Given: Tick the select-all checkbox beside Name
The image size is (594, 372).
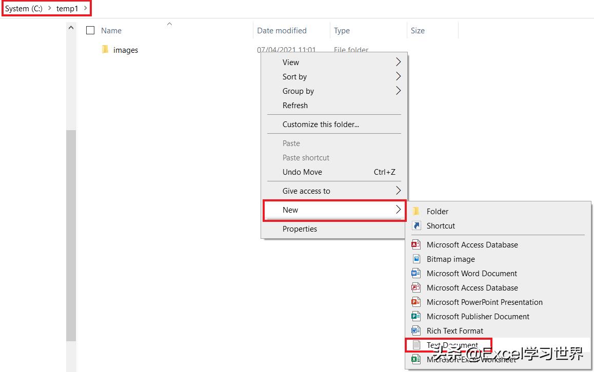Looking at the screenshot, I should click(90, 30).
